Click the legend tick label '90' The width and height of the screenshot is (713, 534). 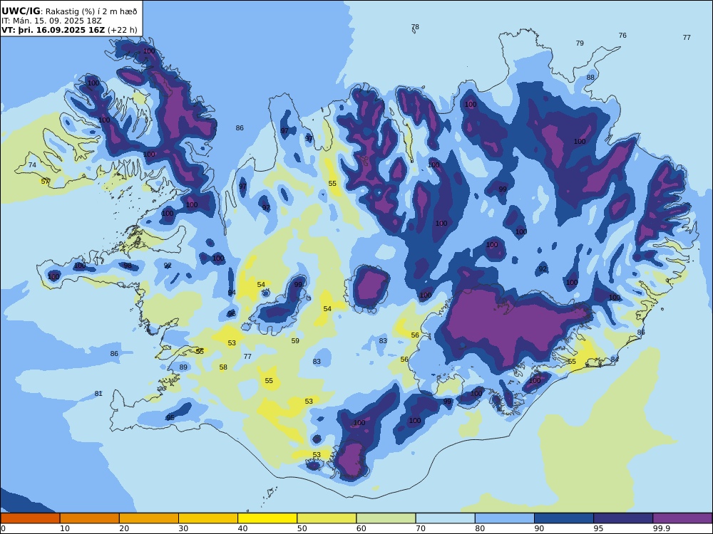tap(539, 528)
